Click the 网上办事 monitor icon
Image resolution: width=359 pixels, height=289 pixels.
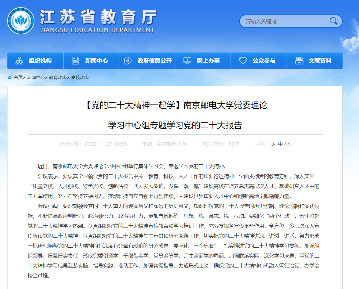(x=187, y=61)
